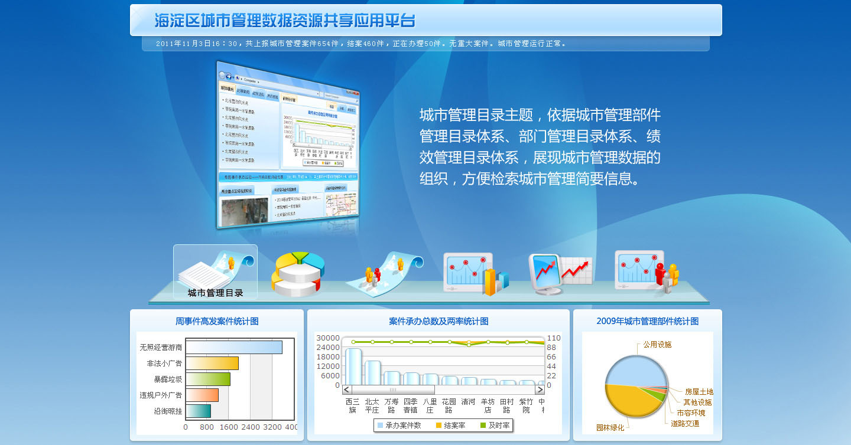
Task: Click the 八里庄 column in the case chart
Action: [430, 379]
